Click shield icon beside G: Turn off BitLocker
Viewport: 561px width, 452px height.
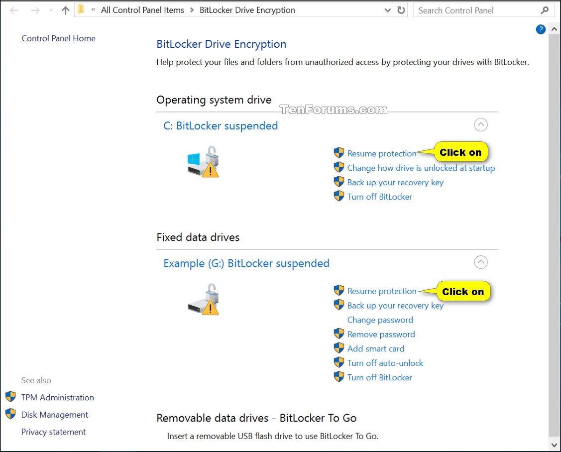click(339, 376)
